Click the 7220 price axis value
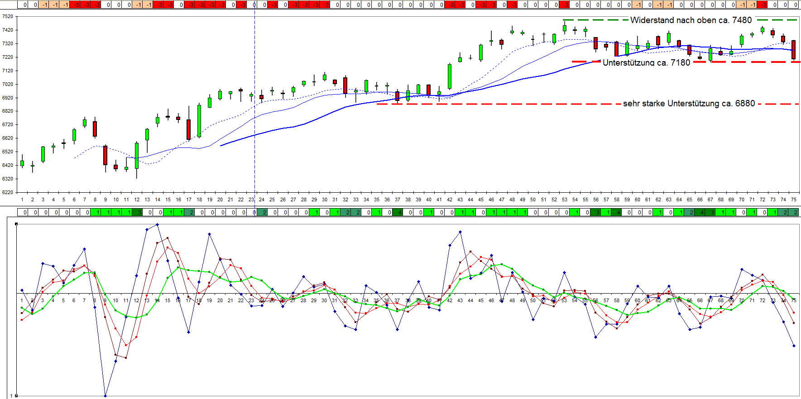Viewport: 801px width, 399px height. pos(8,57)
